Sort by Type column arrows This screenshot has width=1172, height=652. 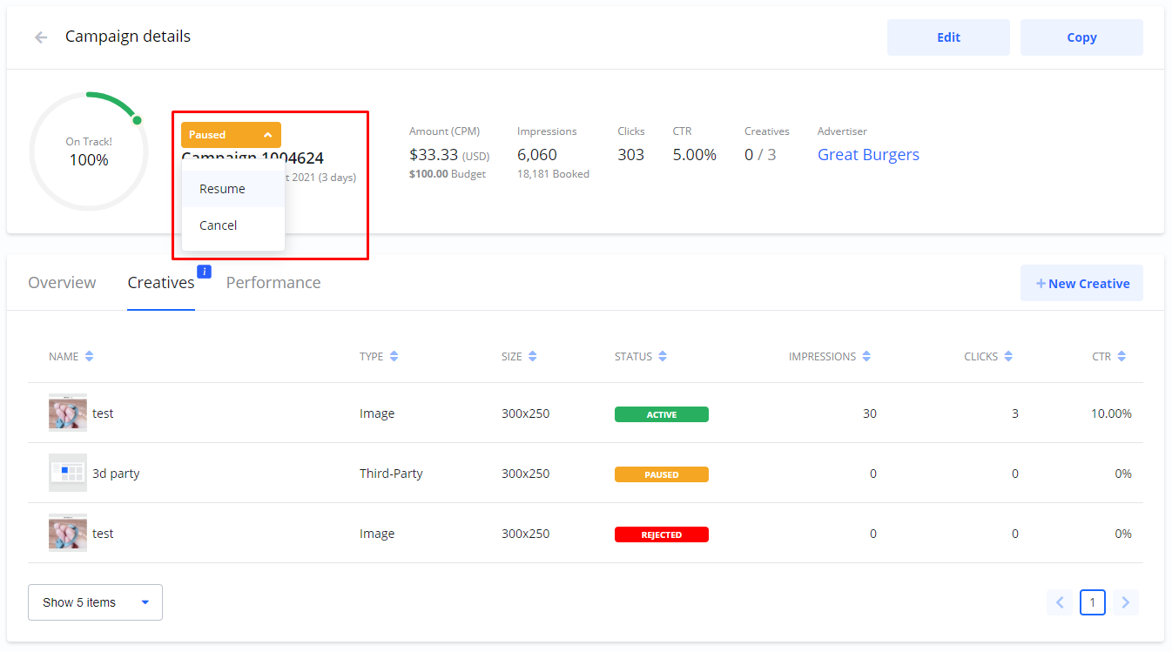click(394, 357)
